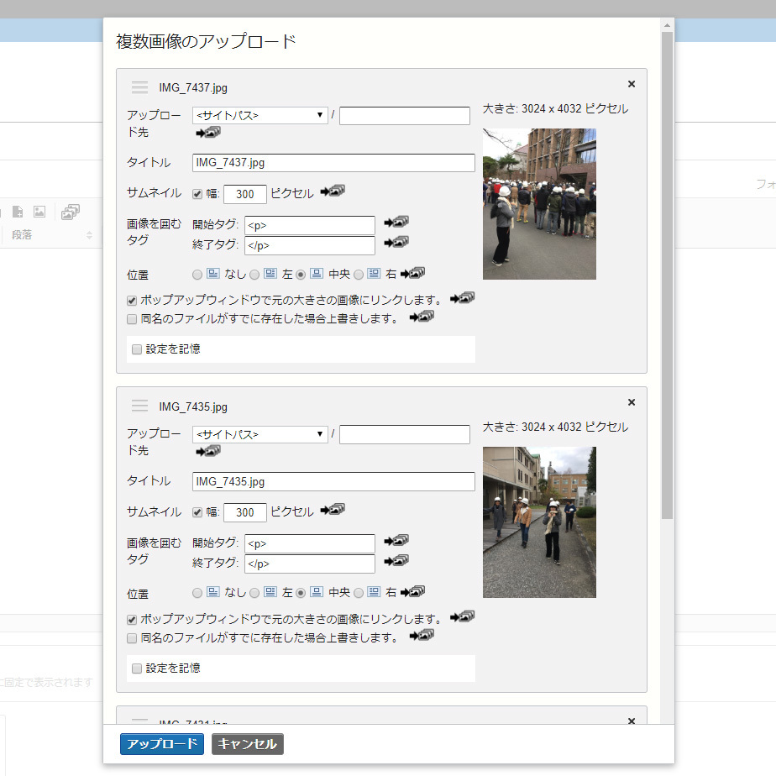Enable overwrite existing file for IMG_7437
The image size is (776, 776).
[x=132, y=319]
